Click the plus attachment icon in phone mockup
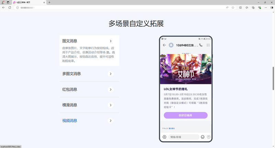 (x=164, y=137)
